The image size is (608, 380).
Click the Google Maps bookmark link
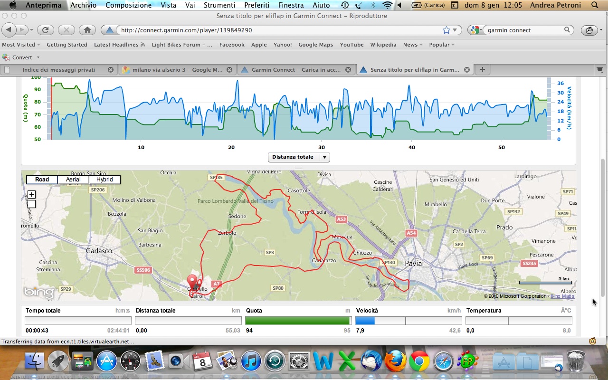click(315, 45)
